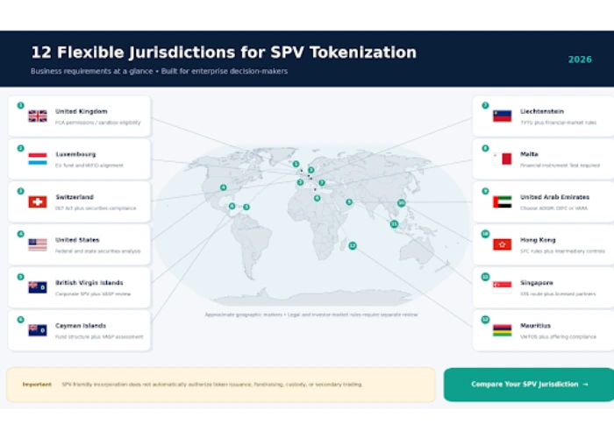Click the Mauritius card title

tap(535, 325)
